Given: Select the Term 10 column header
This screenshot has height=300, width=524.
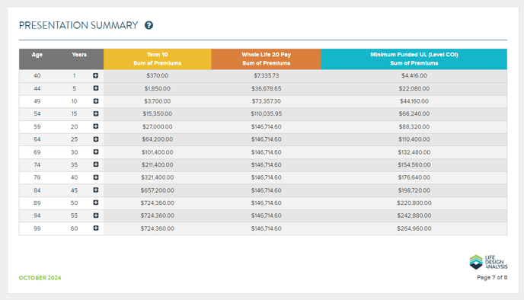Looking at the screenshot, I should click(158, 59).
